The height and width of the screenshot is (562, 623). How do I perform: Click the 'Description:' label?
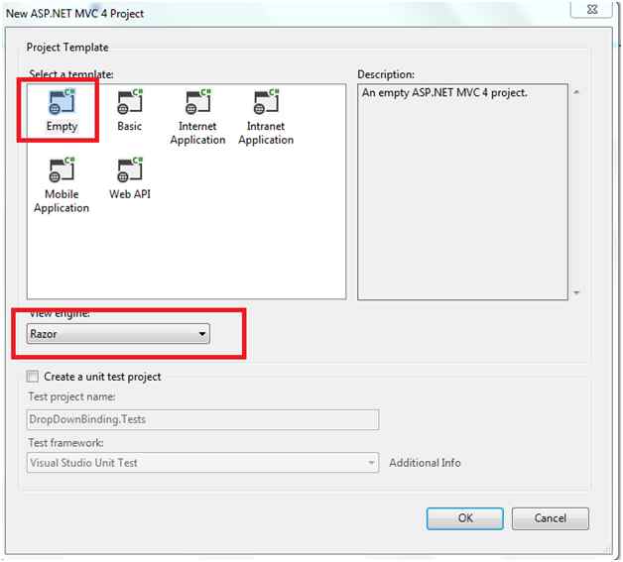tap(386, 74)
